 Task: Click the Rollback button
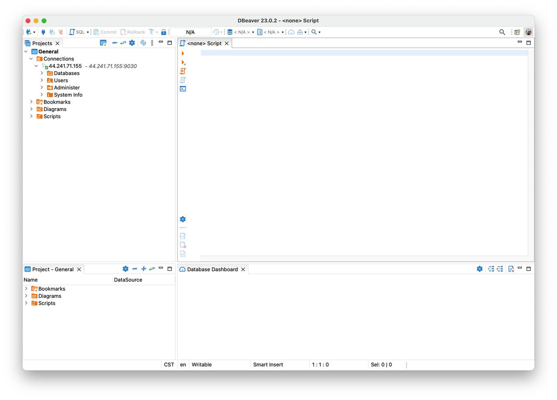(133, 32)
